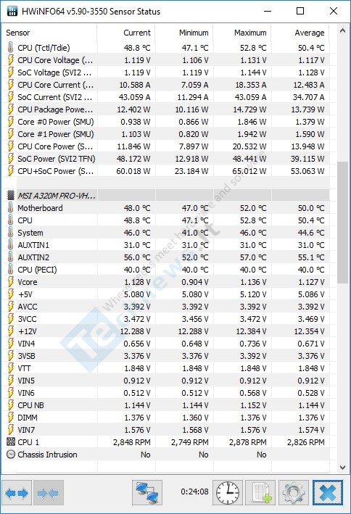Select the CPU+SoC Power row label
The image size is (351, 514).
55,171
